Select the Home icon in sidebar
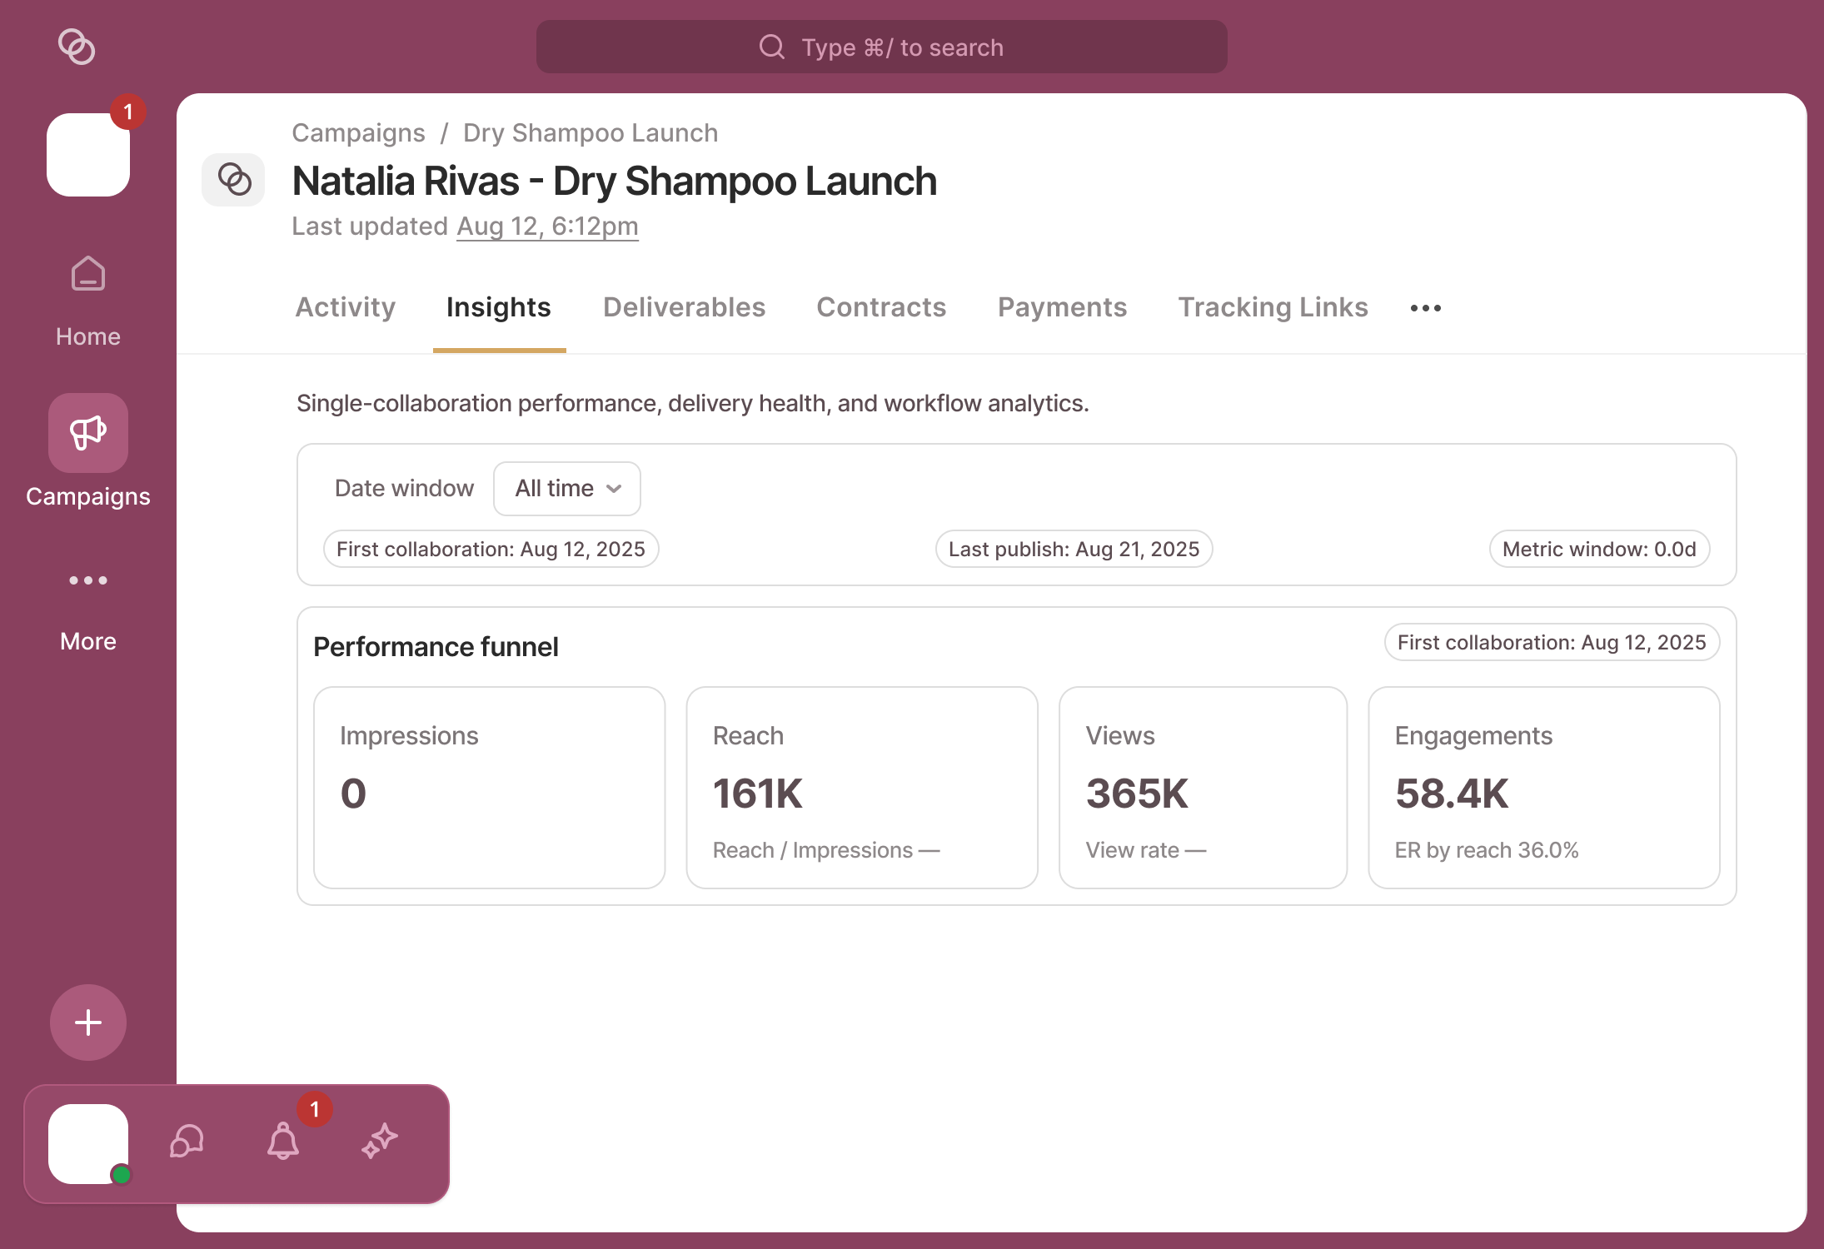The height and width of the screenshot is (1249, 1824). (87, 274)
